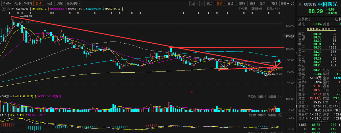Select the 60分钟 period tab
The width and height of the screenshot is (341, 133).
tap(28, 3)
